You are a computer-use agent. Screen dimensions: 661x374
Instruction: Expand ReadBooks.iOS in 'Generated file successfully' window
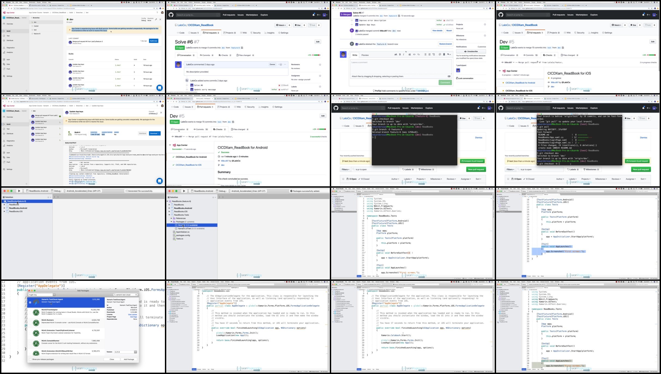click(4, 211)
